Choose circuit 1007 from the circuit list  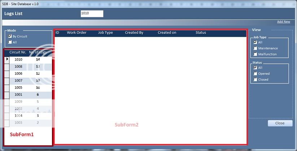pos(18,81)
